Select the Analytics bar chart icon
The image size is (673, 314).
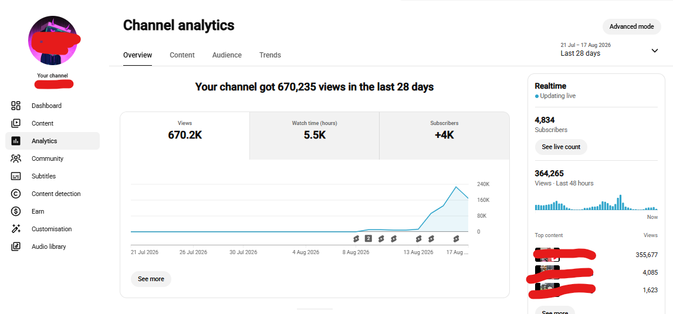tap(16, 141)
